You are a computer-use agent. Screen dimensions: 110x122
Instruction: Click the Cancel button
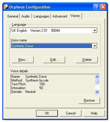(x=70, y=113)
